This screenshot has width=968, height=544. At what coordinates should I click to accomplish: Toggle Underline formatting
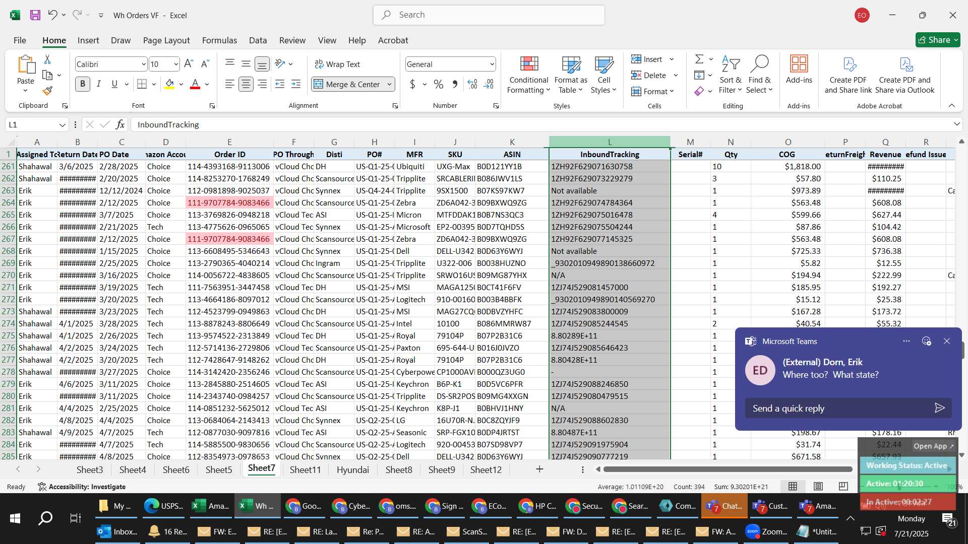(x=114, y=84)
